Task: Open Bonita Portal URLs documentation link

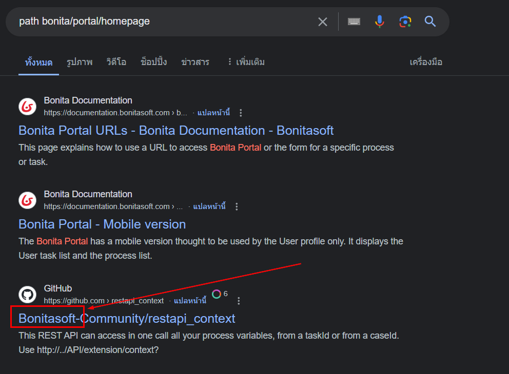Action: coord(176,130)
